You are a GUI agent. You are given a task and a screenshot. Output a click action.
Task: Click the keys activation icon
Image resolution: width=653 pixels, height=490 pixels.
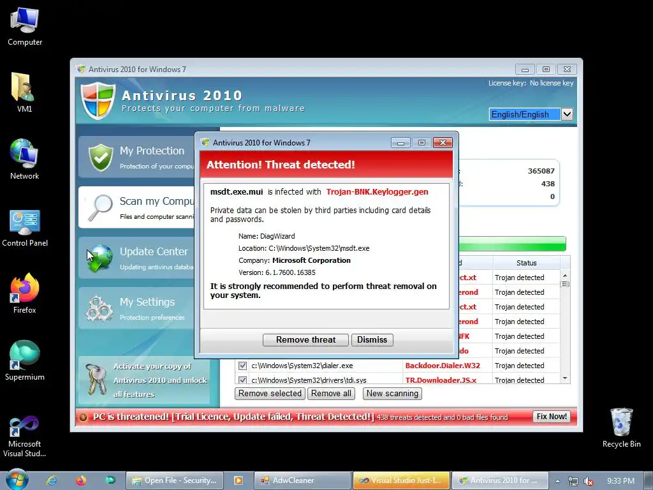point(96,379)
